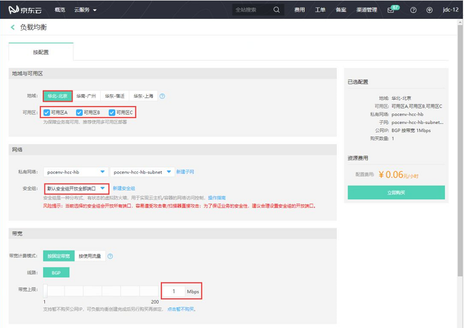Click help icon next to bandwidth billing mode
The height and width of the screenshot is (328, 464).
point(110,256)
